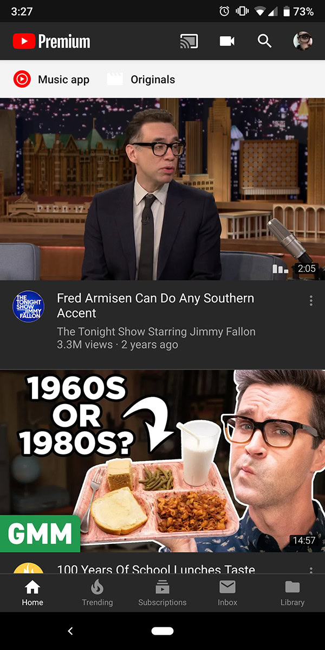The width and height of the screenshot is (325, 650).
Task: Switch to the Subscriptions tab
Action: coord(162,593)
